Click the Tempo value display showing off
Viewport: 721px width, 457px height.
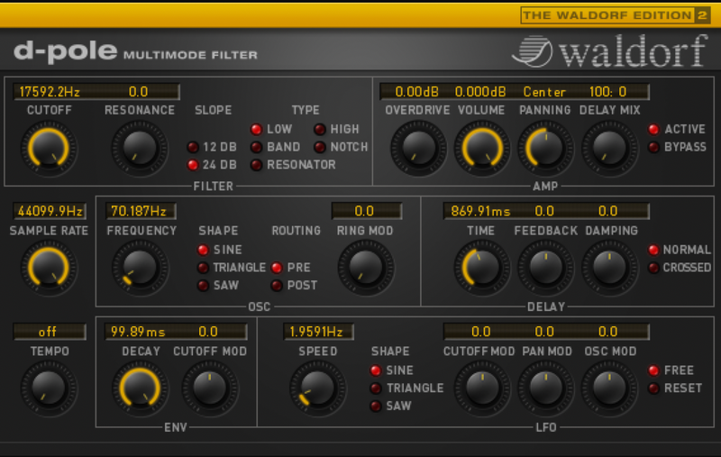point(49,332)
